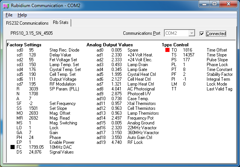This screenshot has height=167, width=240.
Task: Toggle the Connected checkbox
Action: [x=202, y=34]
